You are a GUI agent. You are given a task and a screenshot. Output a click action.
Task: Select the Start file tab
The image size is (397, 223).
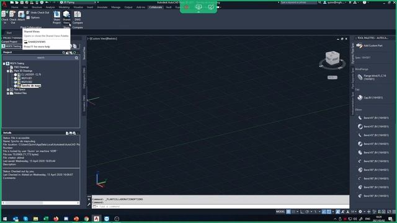9,33
